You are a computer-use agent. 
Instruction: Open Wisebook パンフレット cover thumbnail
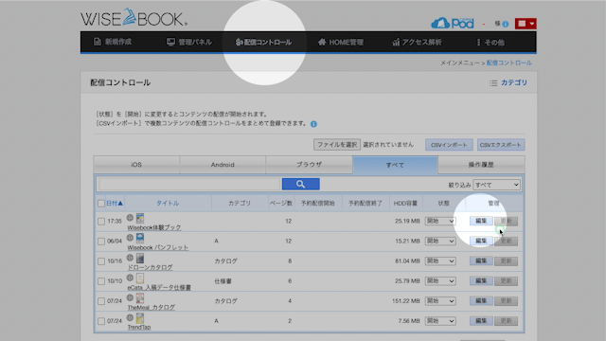[x=140, y=238]
